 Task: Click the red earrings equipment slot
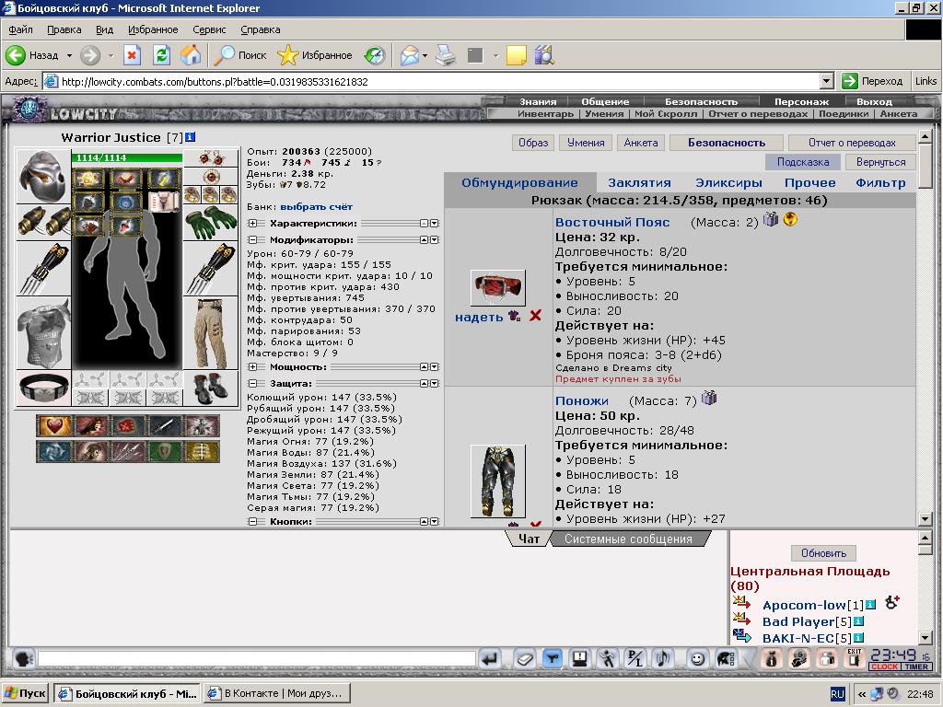click(x=211, y=157)
